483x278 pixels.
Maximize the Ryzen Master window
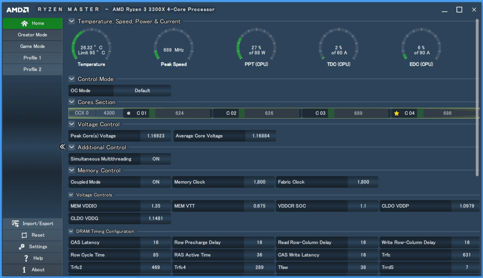click(459, 10)
